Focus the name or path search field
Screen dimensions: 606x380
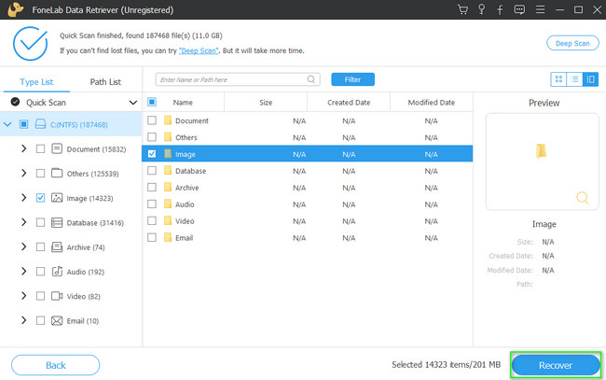point(238,79)
